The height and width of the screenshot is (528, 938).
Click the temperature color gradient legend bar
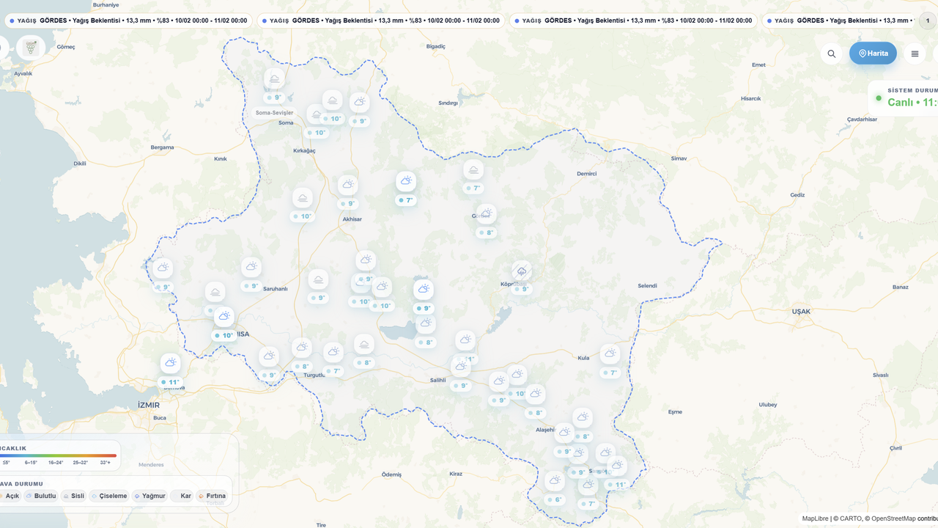[59, 455]
